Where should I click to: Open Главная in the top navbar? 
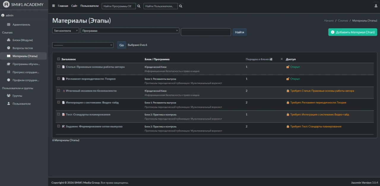[x=63, y=6]
